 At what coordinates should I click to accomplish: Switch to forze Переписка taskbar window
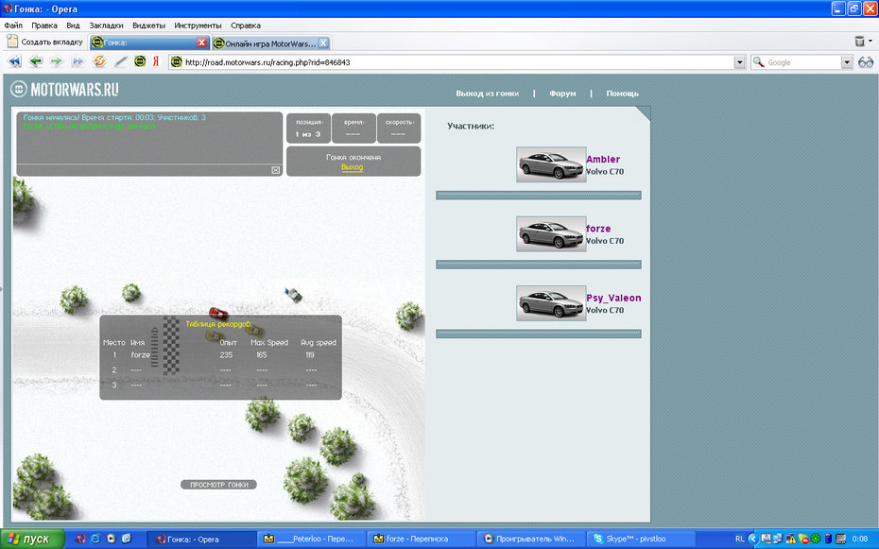[421, 539]
